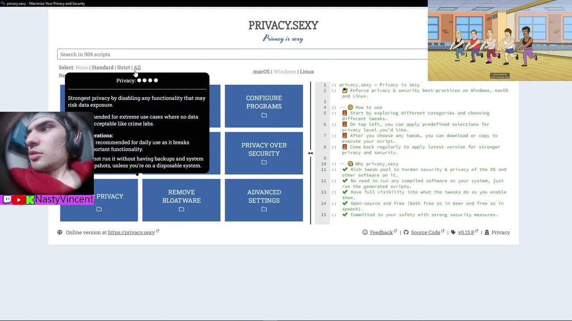Switch to Windows scripts
This screenshot has width=572, height=321.
tap(285, 71)
